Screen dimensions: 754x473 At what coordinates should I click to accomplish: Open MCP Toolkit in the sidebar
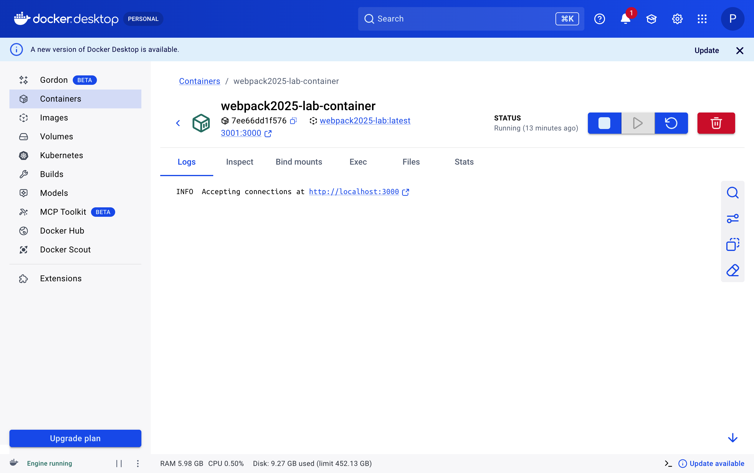[x=75, y=212]
